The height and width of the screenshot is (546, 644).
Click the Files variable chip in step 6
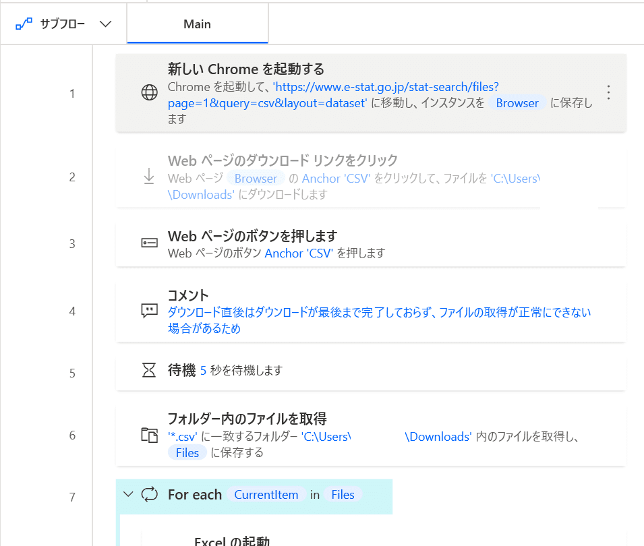click(187, 452)
